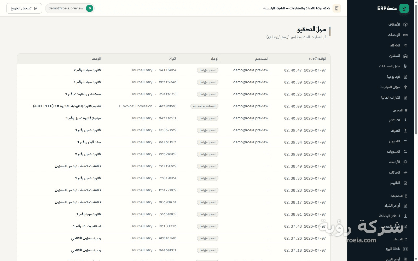Click التقييم report icon
The image size is (418, 261).
coord(405,183)
